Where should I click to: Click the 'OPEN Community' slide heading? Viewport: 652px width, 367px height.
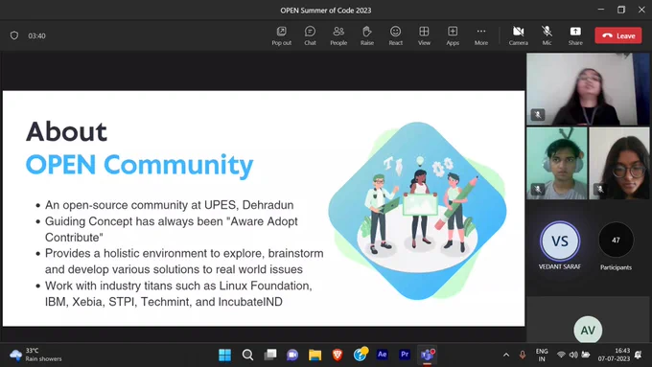pyautogui.click(x=139, y=165)
